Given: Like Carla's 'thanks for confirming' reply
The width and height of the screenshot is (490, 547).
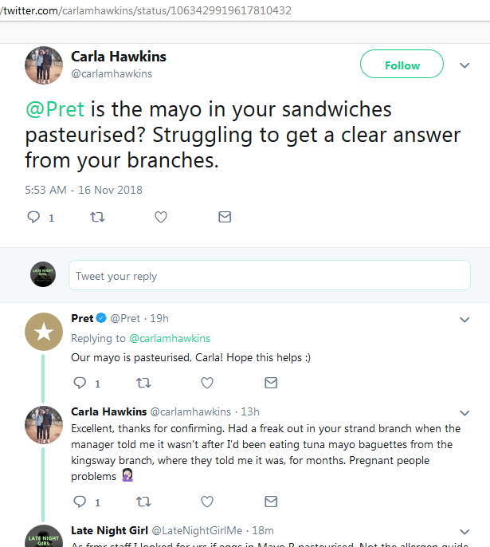Looking at the screenshot, I should click(207, 502).
